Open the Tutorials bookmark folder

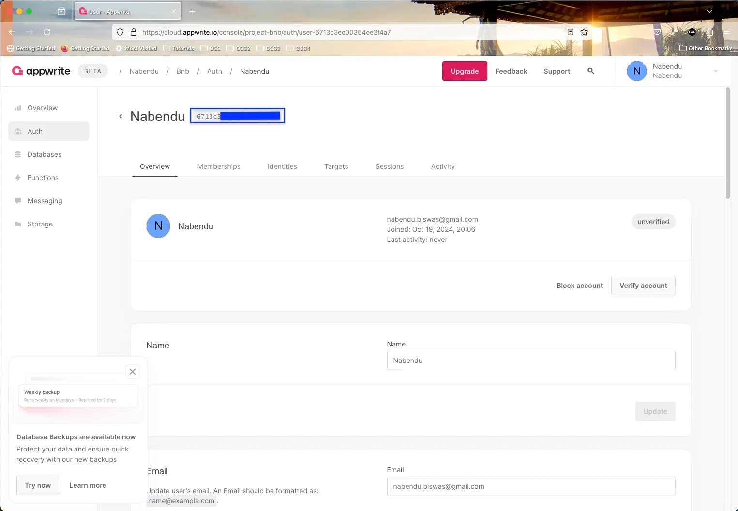[179, 48]
